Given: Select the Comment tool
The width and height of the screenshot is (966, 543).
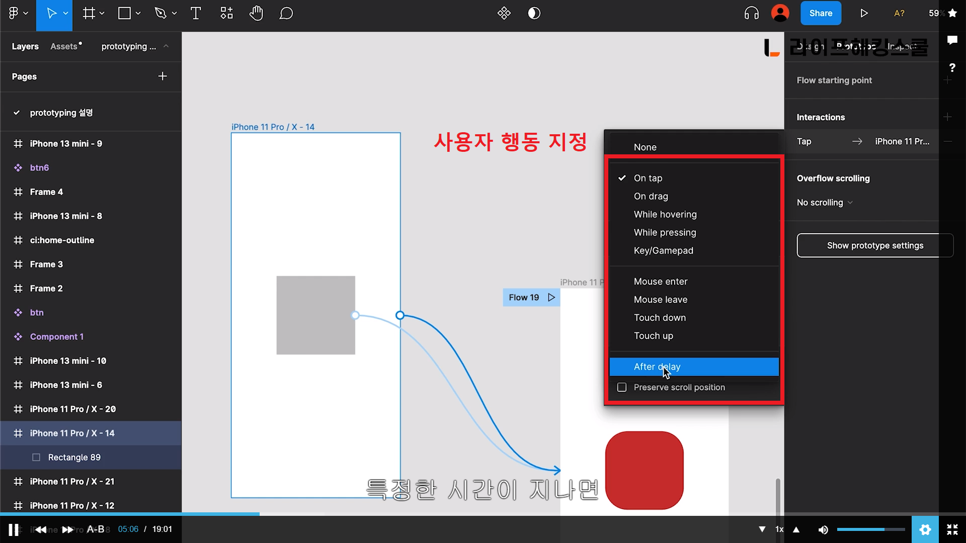Looking at the screenshot, I should tap(286, 14).
